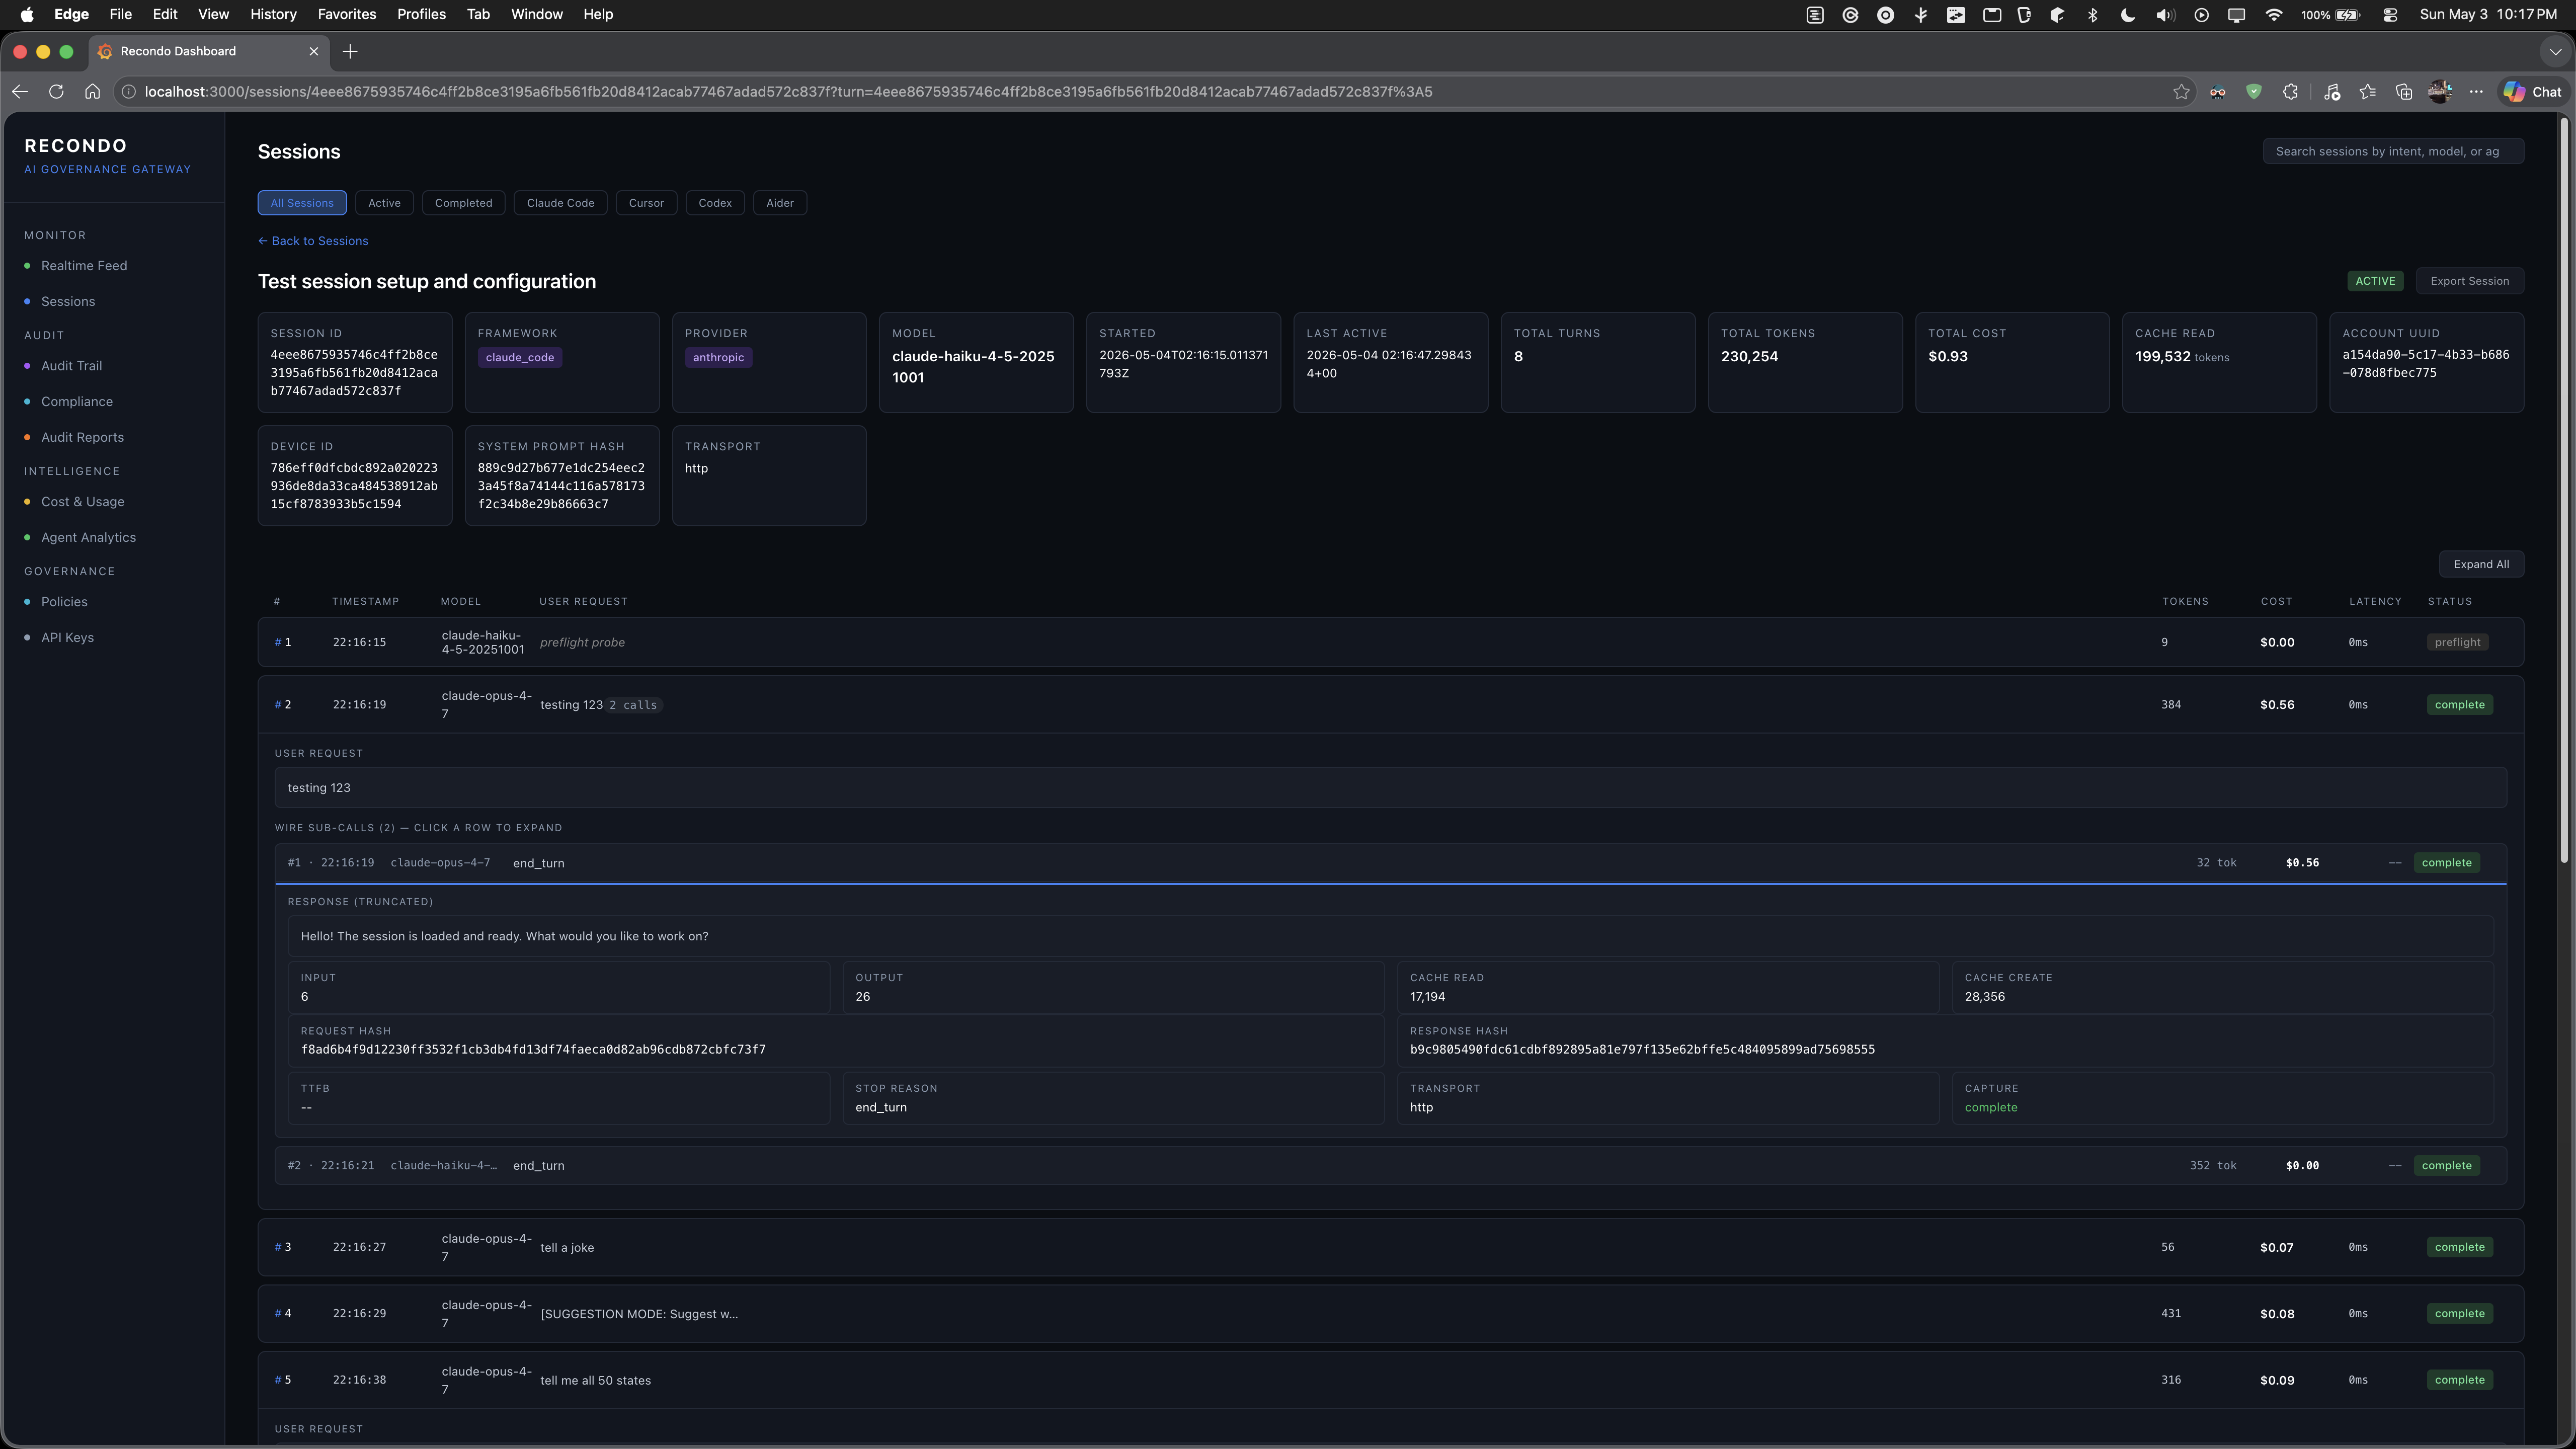The width and height of the screenshot is (2576, 1449).
Task: Filter sessions by Codex
Action: 715,203
